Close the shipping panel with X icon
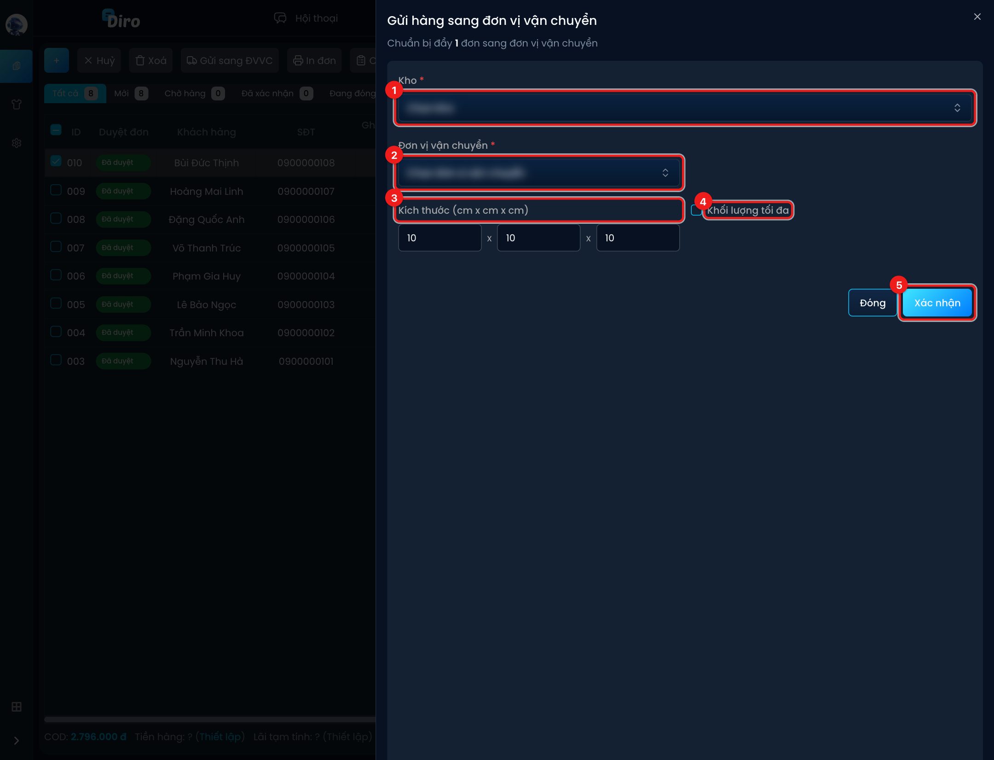 click(977, 17)
